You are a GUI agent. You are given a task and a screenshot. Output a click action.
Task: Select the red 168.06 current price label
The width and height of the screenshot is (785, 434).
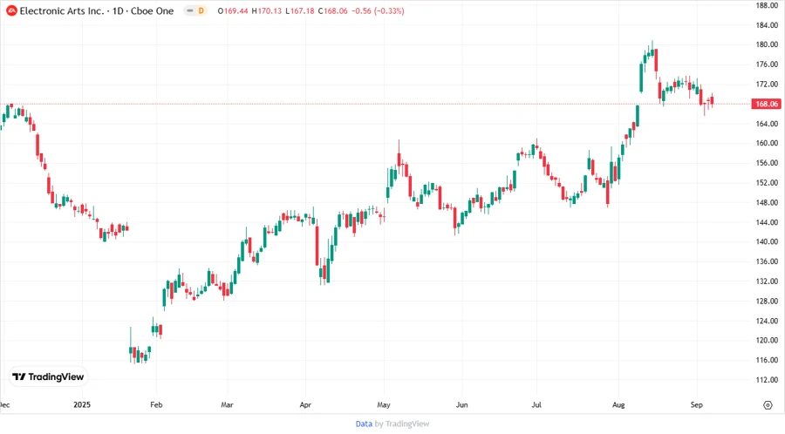pyautogui.click(x=766, y=104)
